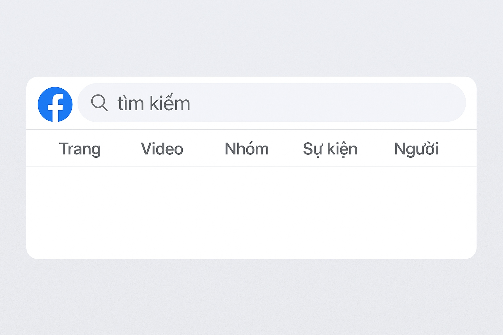The image size is (503, 335).
Task: Filter search results by Sự kiện (Events)
Action: point(330,149)
